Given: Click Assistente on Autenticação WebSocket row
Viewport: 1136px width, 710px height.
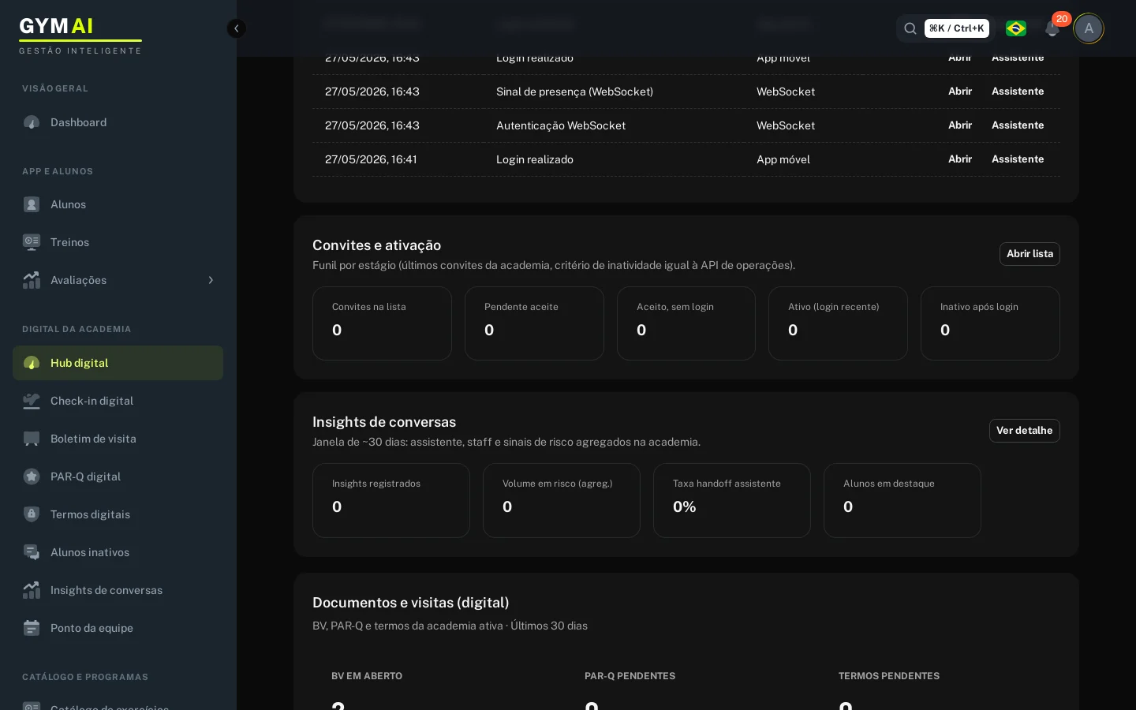Looking at the screenshot, I should (x=1018, y=125).
